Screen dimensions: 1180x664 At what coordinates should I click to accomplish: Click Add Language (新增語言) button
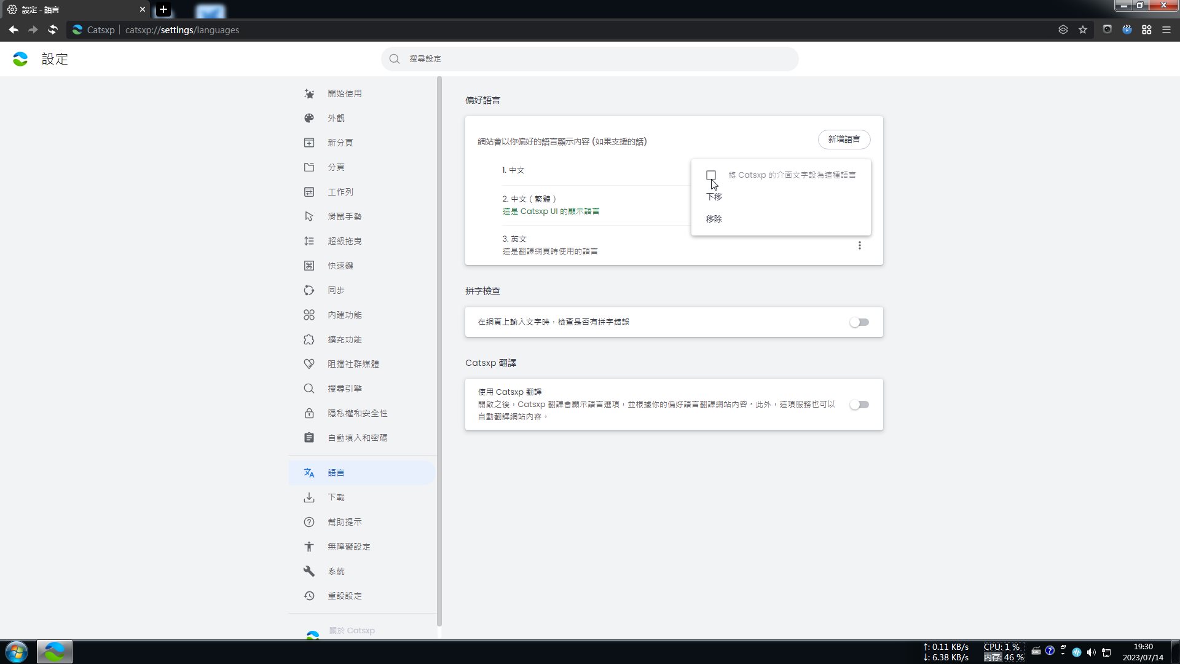[844, 140]
